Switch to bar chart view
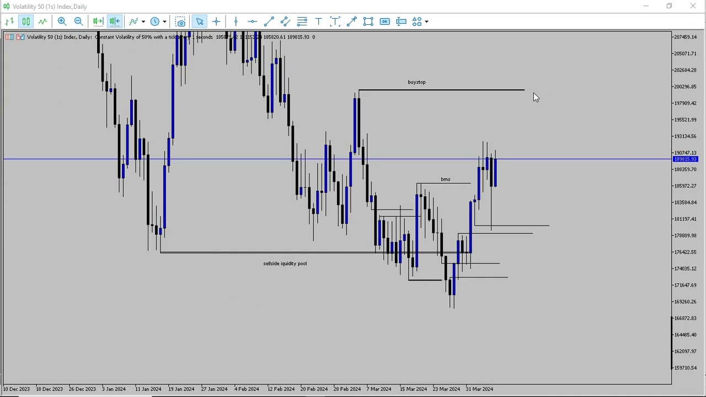Viewport: 706px width, 397px height. (9, 22)
